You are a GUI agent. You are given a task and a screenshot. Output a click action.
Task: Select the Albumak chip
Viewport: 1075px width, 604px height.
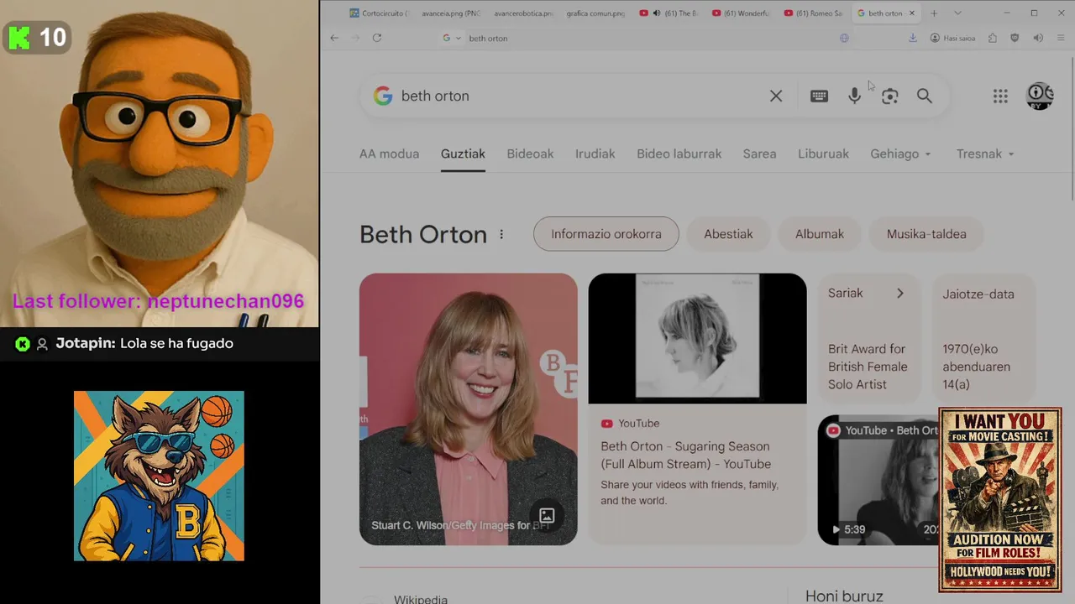pos(820,234)
